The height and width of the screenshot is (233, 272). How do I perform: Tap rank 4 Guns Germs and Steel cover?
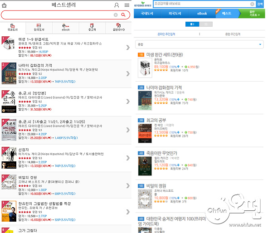[9, 130]
